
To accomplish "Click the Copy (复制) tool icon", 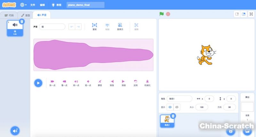I will [94, 25].
